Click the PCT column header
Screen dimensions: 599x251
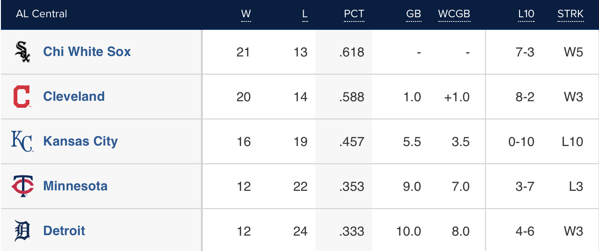[354, 14]
